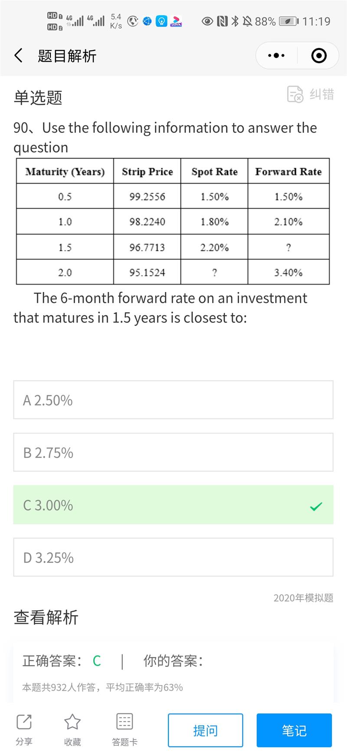Tap the back arrow icon
This screenshot has height=753, width=347.
coord(18,56)
